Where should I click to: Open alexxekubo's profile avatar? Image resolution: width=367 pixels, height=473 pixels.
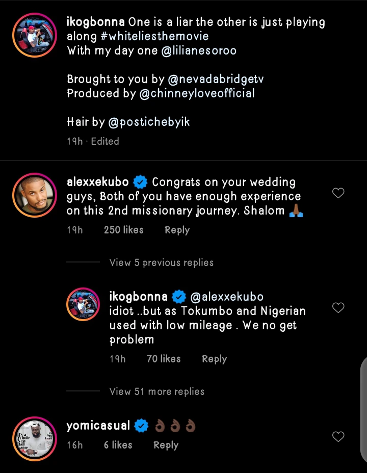pyautogui.click(x=35, y=195)
